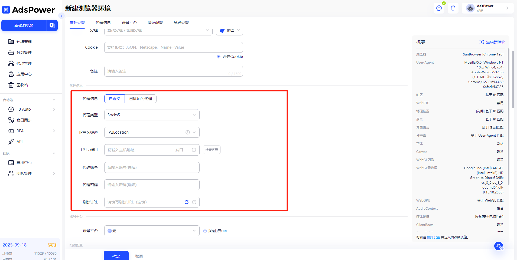
Task: Click the AdsPower user avatar
Action: click(470, 8)
